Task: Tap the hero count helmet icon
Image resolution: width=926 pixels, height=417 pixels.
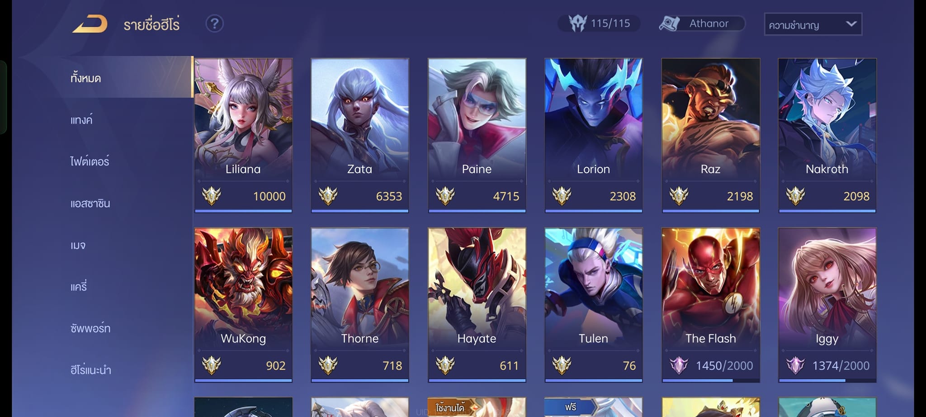Action: click(x=577, y=23)
